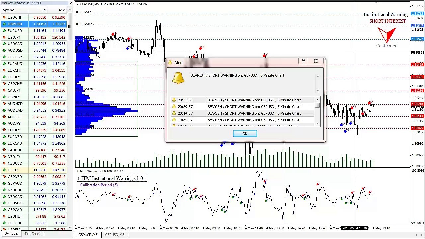Click the arrow icon beside EURGBP
This screenshot has width=425, height=239.
click(x=4, y=57)
